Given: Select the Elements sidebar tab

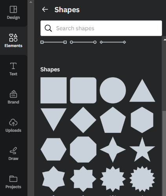Looking at the screenshot, I should [x=13, y=41].
